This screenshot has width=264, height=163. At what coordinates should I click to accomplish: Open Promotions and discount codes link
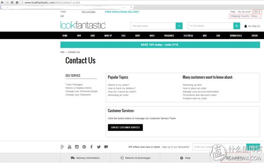(199, 95)
